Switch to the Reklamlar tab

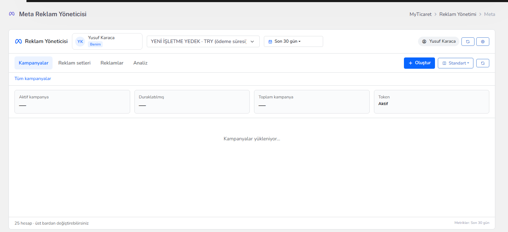[112, 63]
